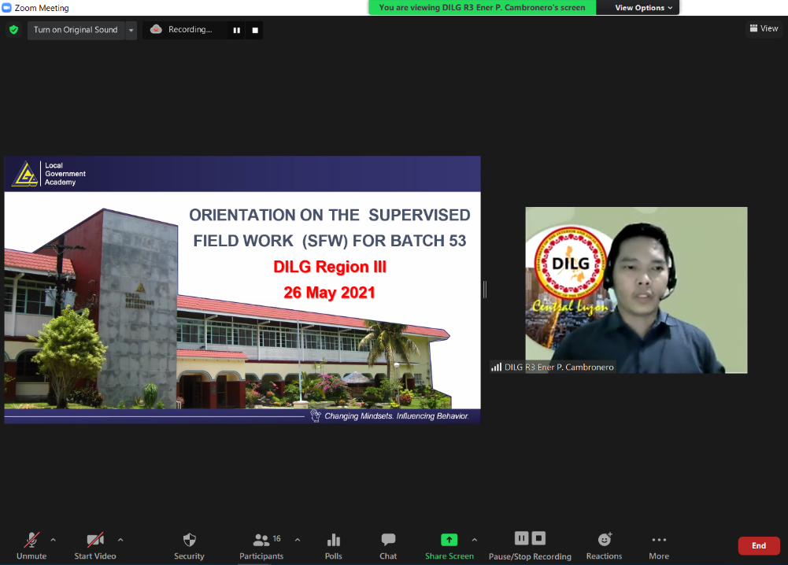
Task: Expand video settings arrow beside Start Video
Action: point(120,540)
